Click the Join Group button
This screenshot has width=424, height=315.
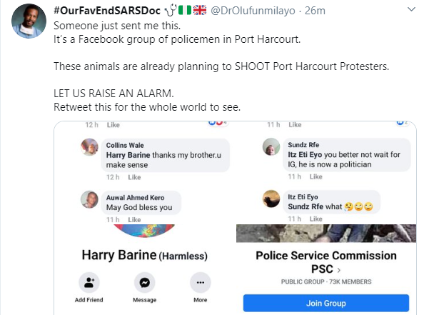coord(326,303)
